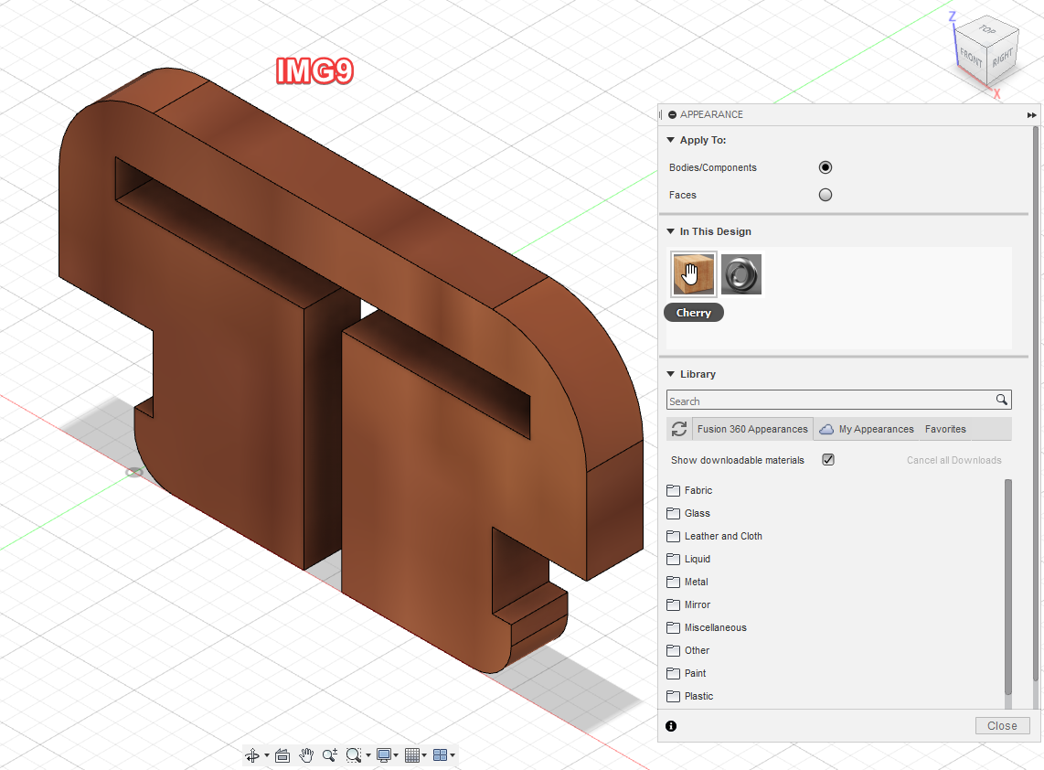Click the My Appearances cloud icon
The height and width of the screenshot is (770, 1044).
826,429
